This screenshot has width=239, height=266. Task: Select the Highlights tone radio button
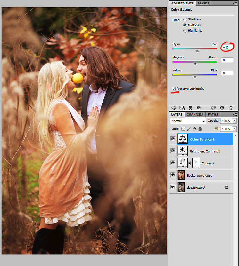[185, 31]
